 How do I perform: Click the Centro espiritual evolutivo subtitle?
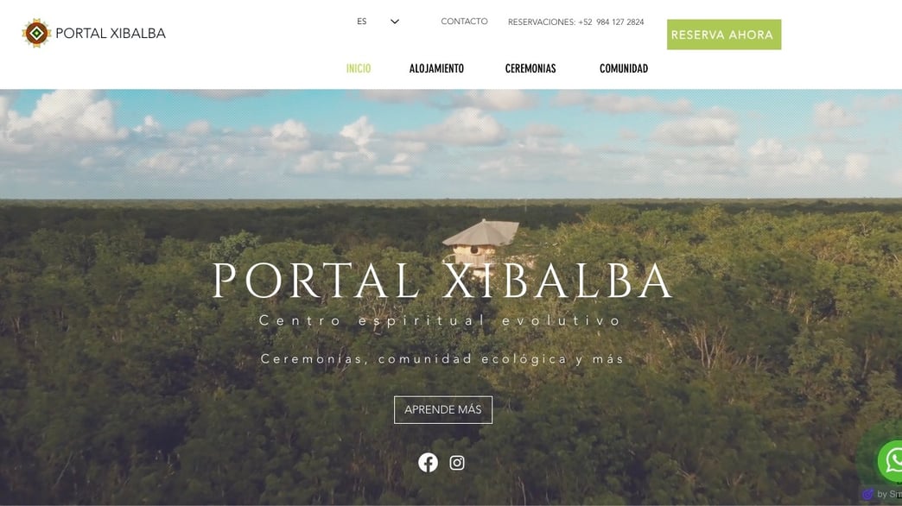pos(440,321)
